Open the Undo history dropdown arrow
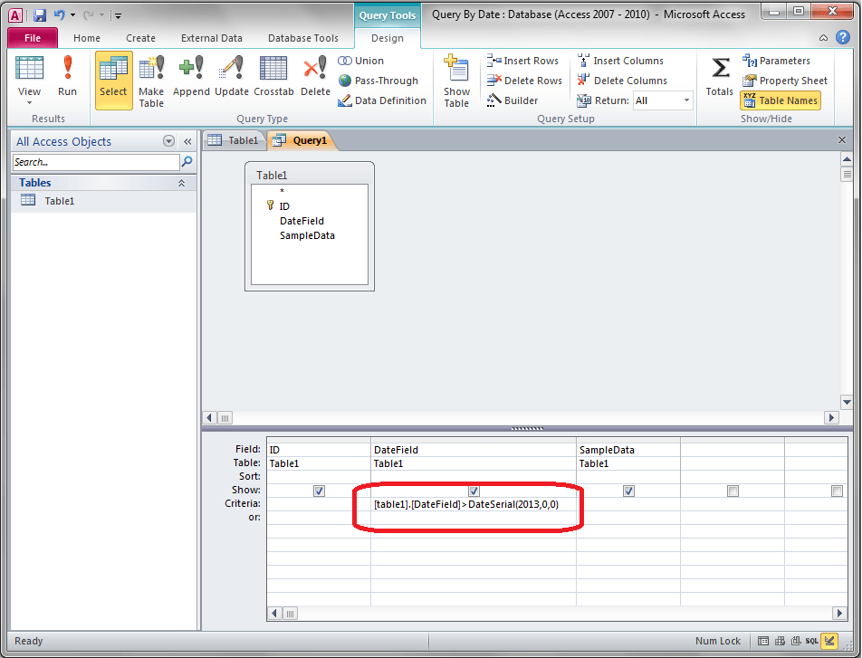Image resolution: width=862 pixels, height=658 pixels. pyautogui.click(x=72, y=15)
